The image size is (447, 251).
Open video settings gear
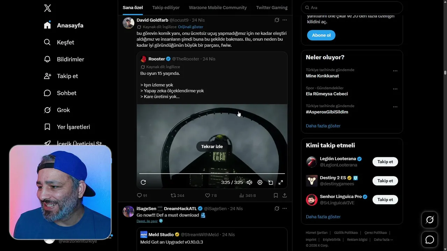260,182
